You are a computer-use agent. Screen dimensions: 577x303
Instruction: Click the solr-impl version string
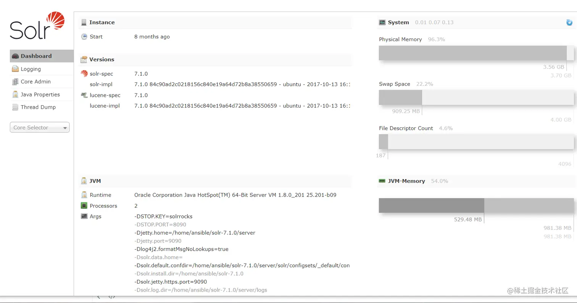click(x=242, y=84)
